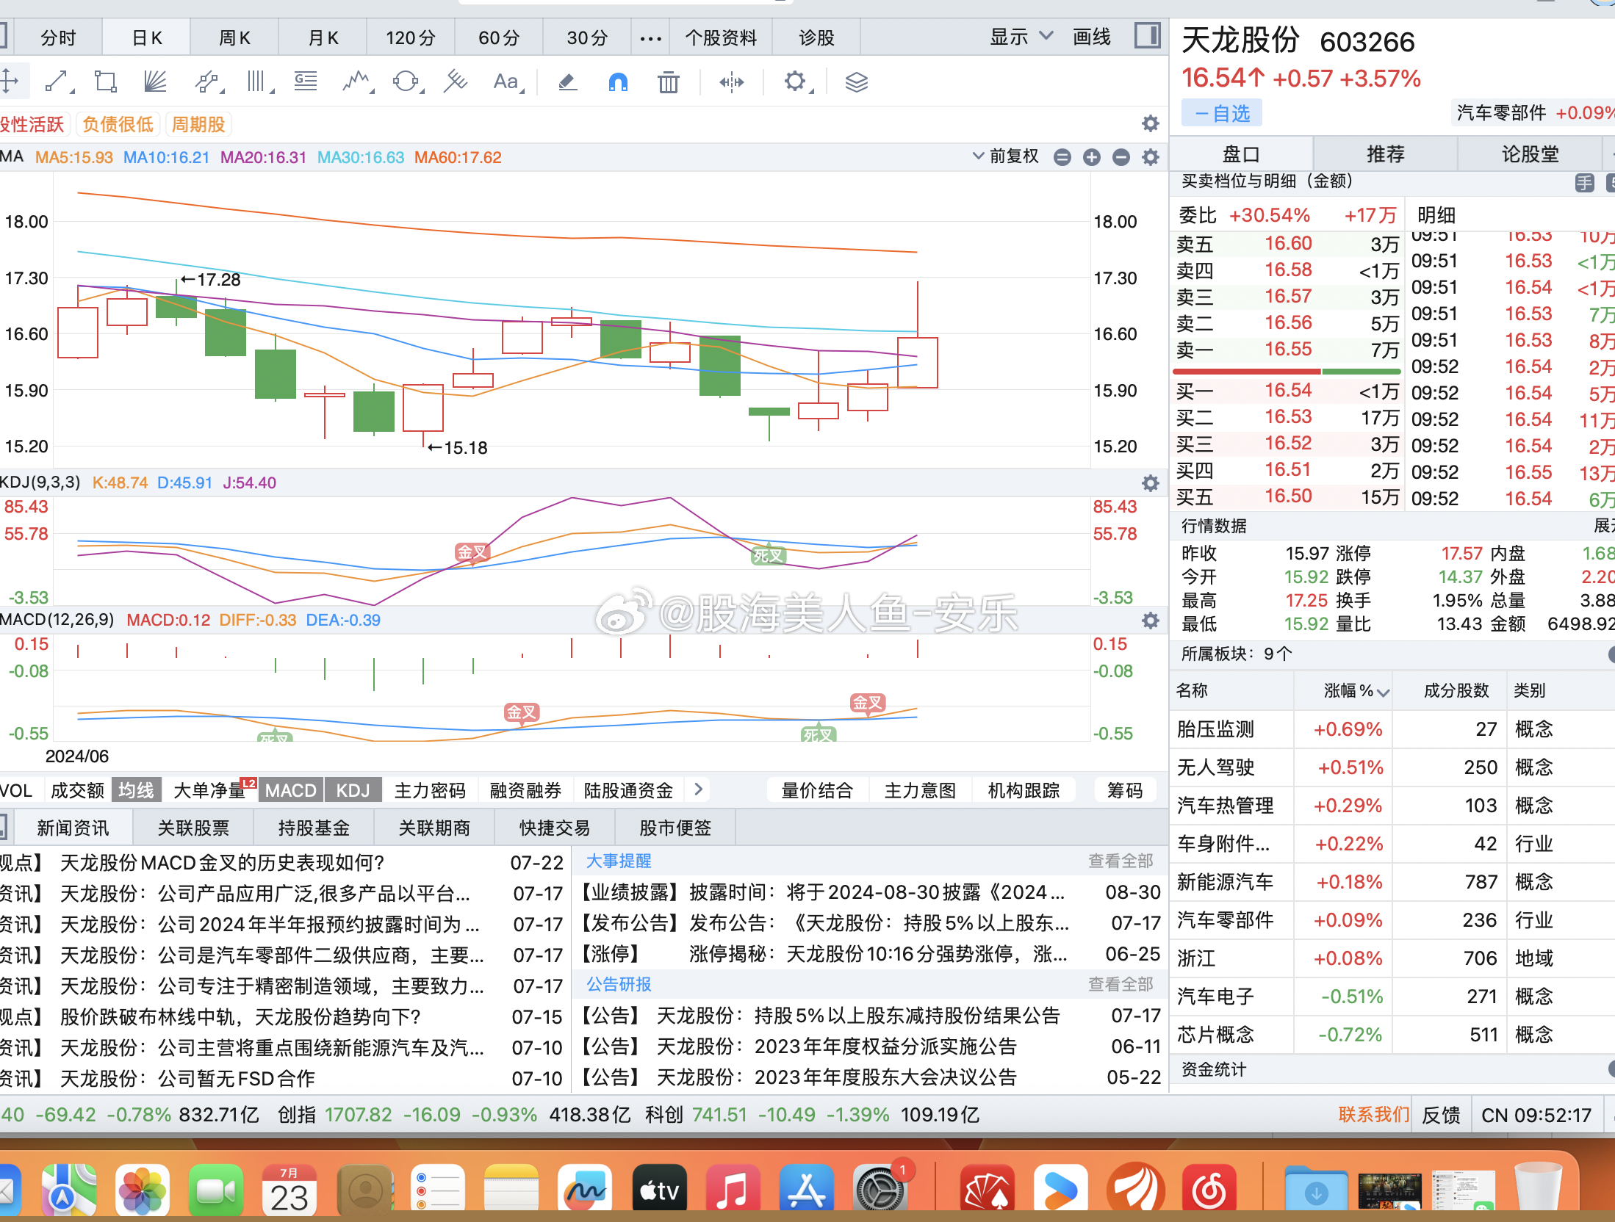Toggle the 均线 indicator
The width and height of the screenshot is (1615, 1222).
[x=136, y=790]
